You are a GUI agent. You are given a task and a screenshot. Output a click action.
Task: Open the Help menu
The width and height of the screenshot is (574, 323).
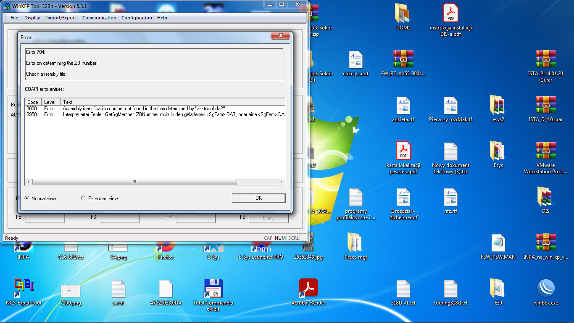[162, 18]
